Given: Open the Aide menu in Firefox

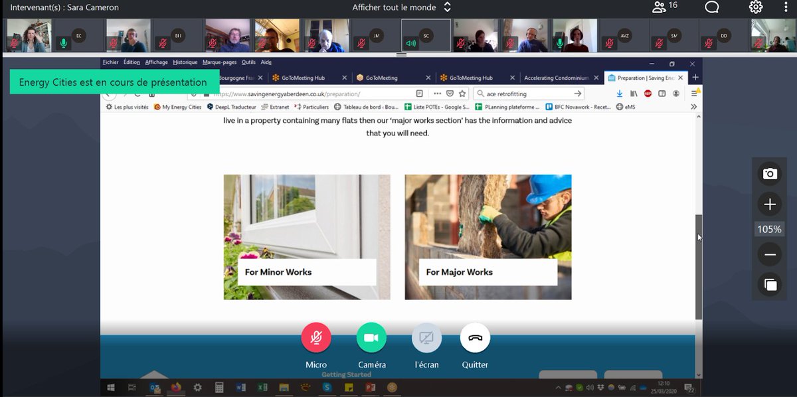Looking at the screenshot, I should pos(266,62).
